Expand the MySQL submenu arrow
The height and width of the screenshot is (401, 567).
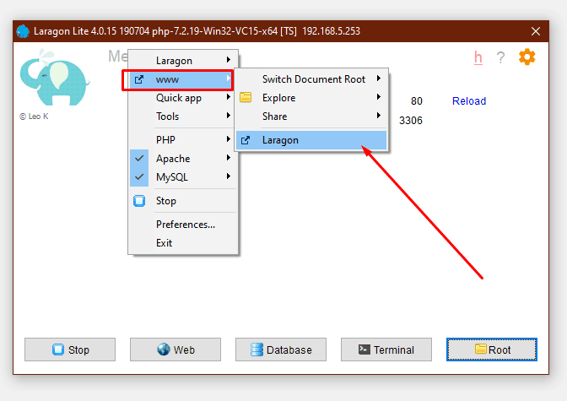229,176
